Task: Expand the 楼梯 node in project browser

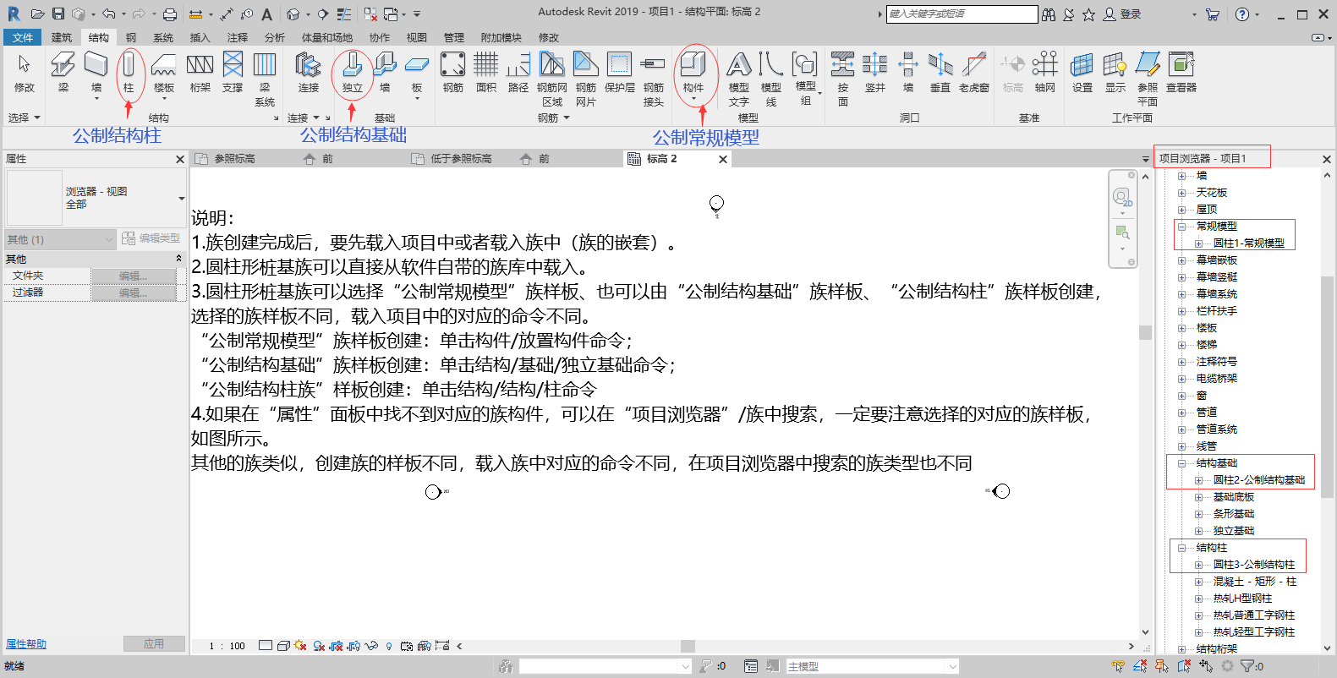Action: 1181,345
